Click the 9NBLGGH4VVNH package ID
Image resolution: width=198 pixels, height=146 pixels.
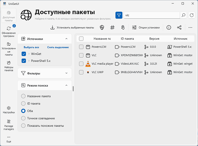click(132, 72)
